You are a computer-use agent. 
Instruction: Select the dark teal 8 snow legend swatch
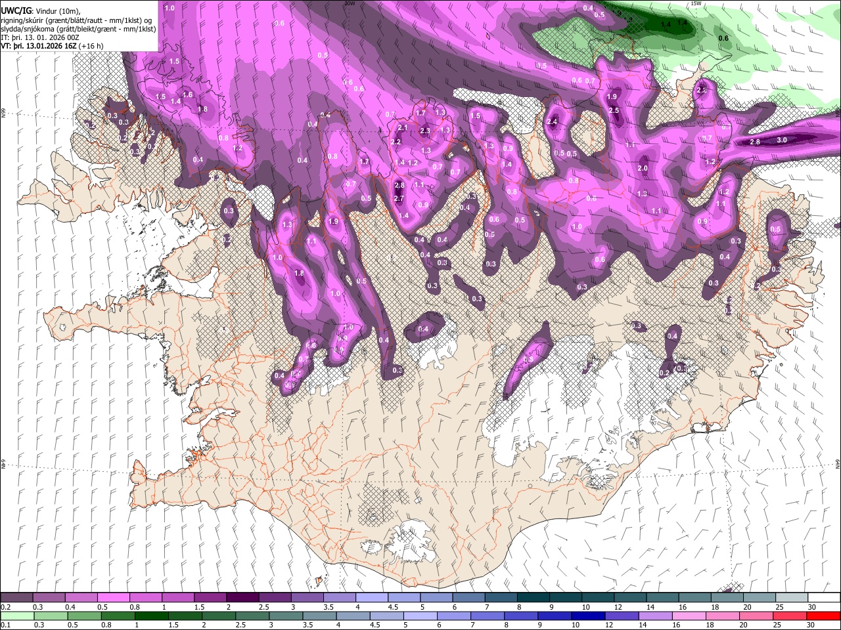tap(533, 598)
